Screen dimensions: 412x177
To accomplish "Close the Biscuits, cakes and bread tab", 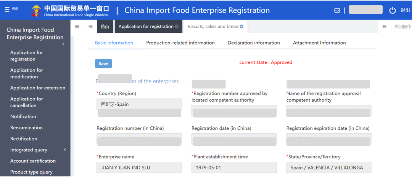I will tap(241, 27).
